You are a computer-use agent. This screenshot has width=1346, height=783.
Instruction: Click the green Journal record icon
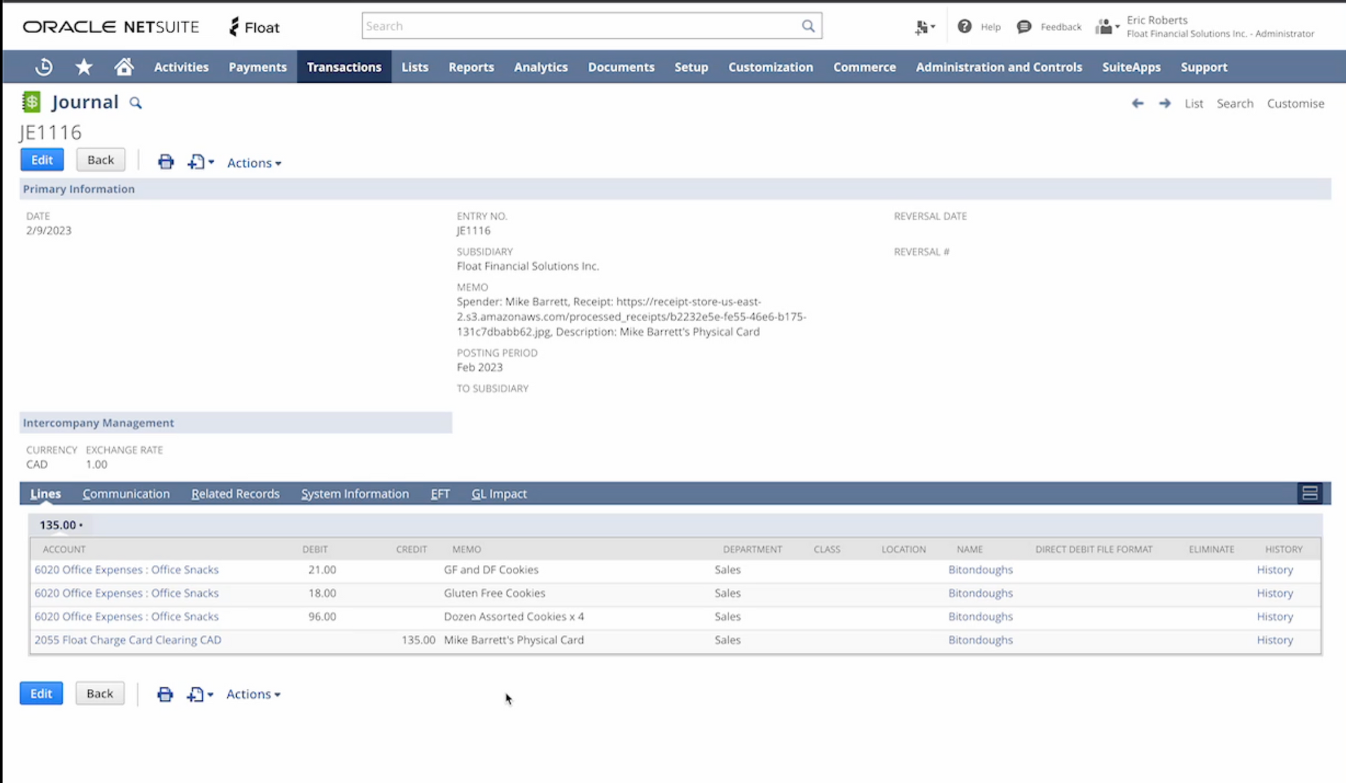coord(31,102)
